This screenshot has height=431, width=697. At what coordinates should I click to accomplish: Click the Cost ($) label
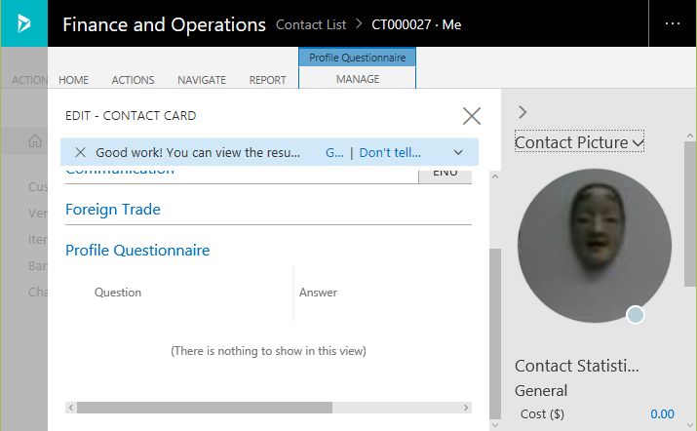click(x=542, y=414)
